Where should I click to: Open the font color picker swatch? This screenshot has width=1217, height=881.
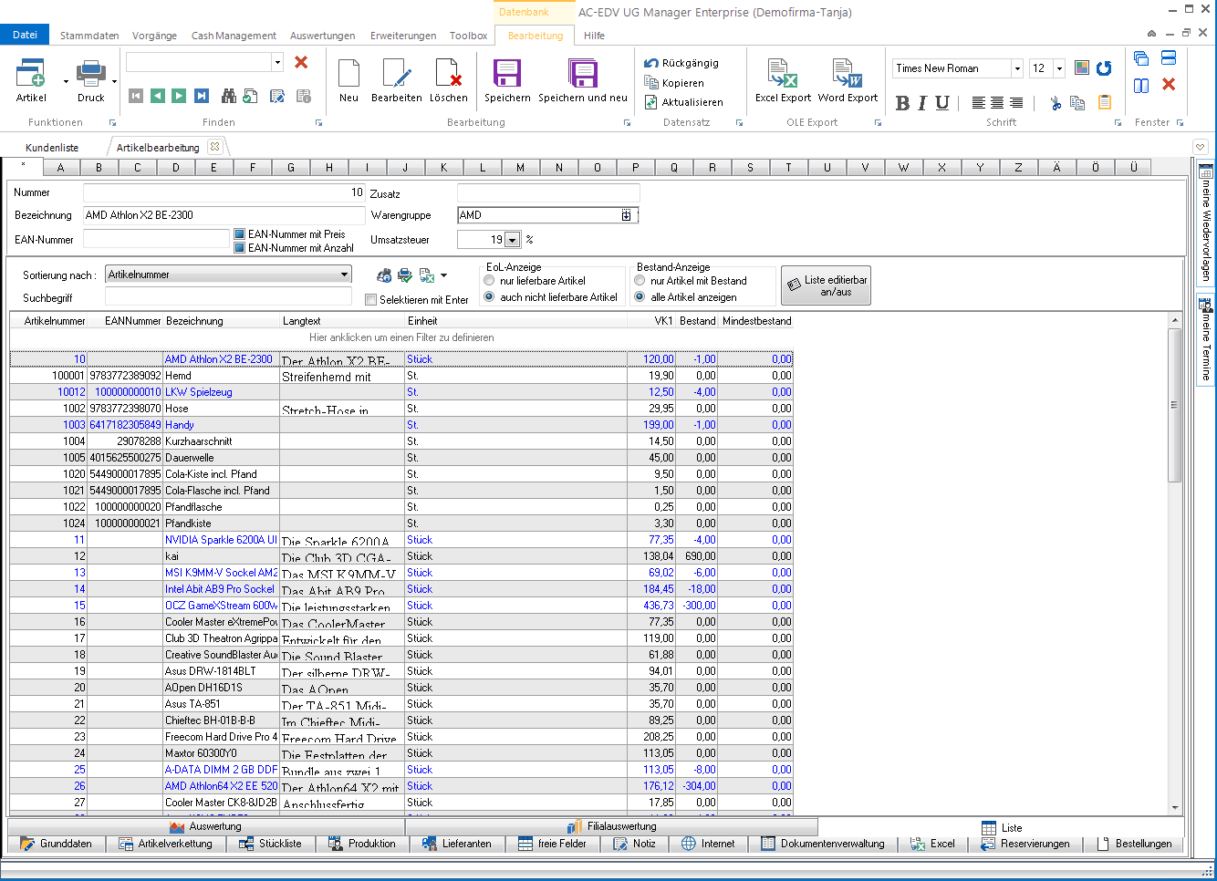coord(1082,68)
